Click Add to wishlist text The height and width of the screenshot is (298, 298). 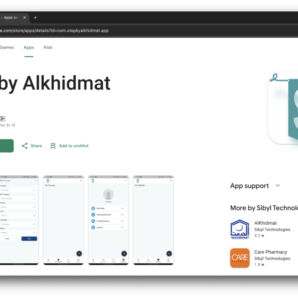74,146
